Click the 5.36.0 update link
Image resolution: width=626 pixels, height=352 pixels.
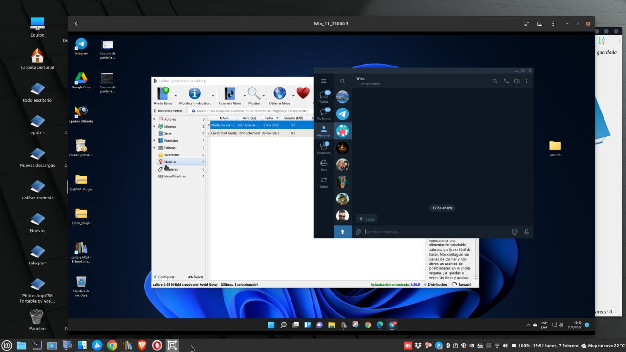coord(415,284)
